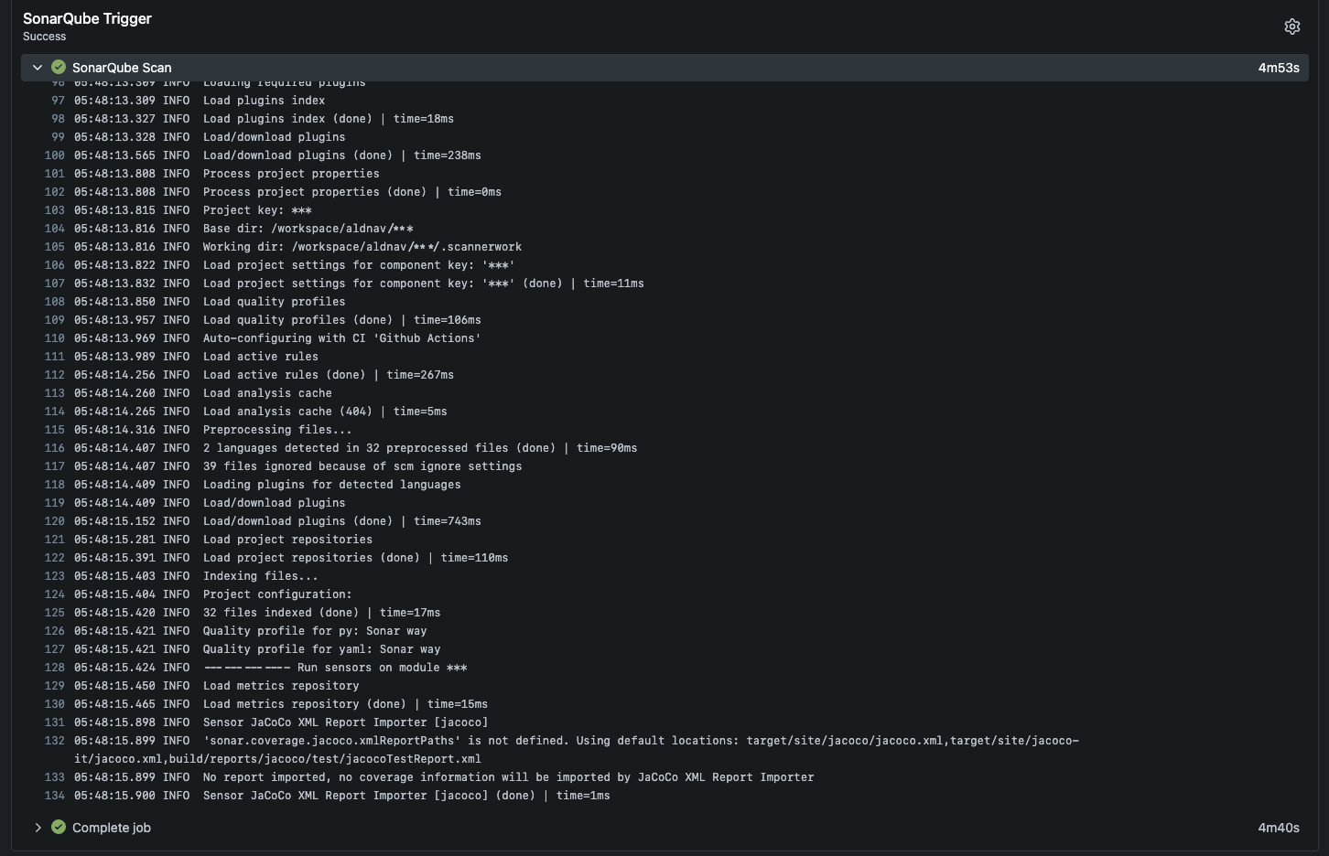
Task: Select log line number 132
Action: pyautogui.click(x=54, y=741)
